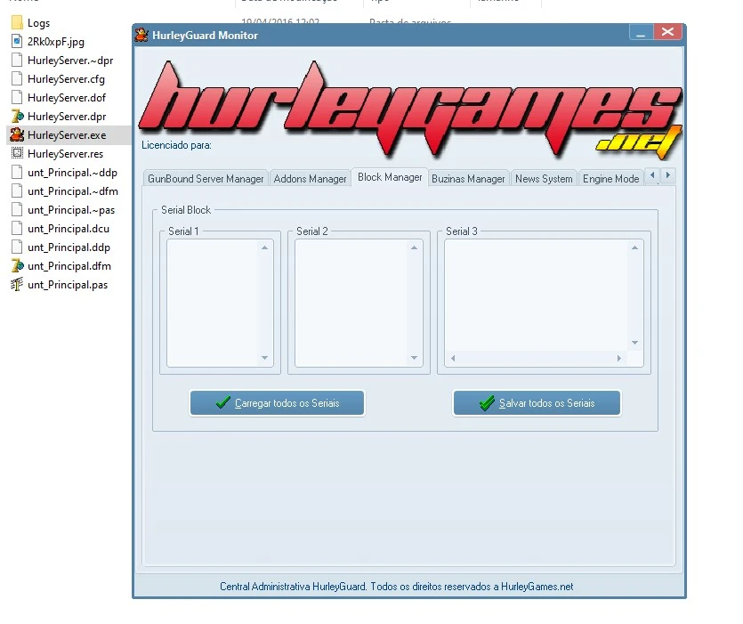Select file name unt_Principal.~pas

point(71,210)
